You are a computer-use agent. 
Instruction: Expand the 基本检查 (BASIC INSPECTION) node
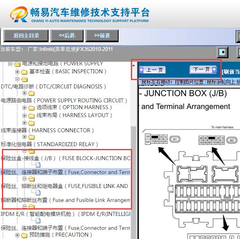click(17, 72)
